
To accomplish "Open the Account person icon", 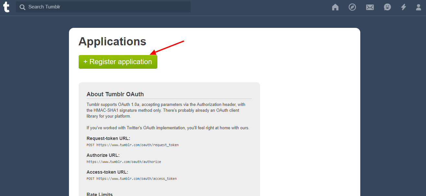I will [x=419, y=7].
